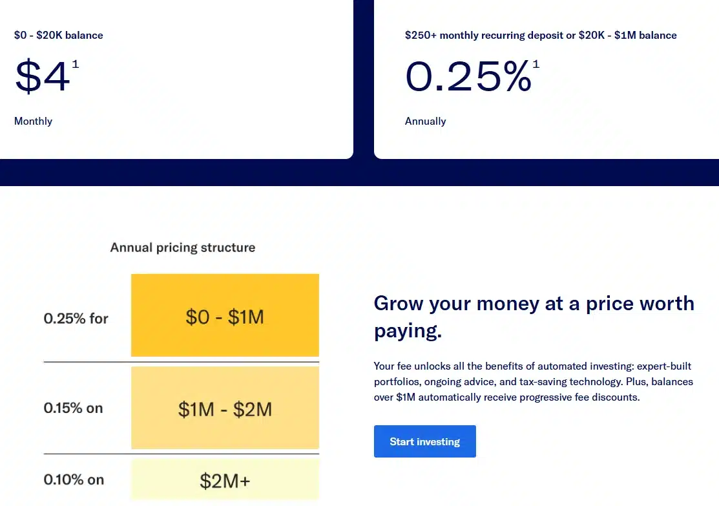Click footnote 1 beside the 0.25% rate

click(536, 65)
